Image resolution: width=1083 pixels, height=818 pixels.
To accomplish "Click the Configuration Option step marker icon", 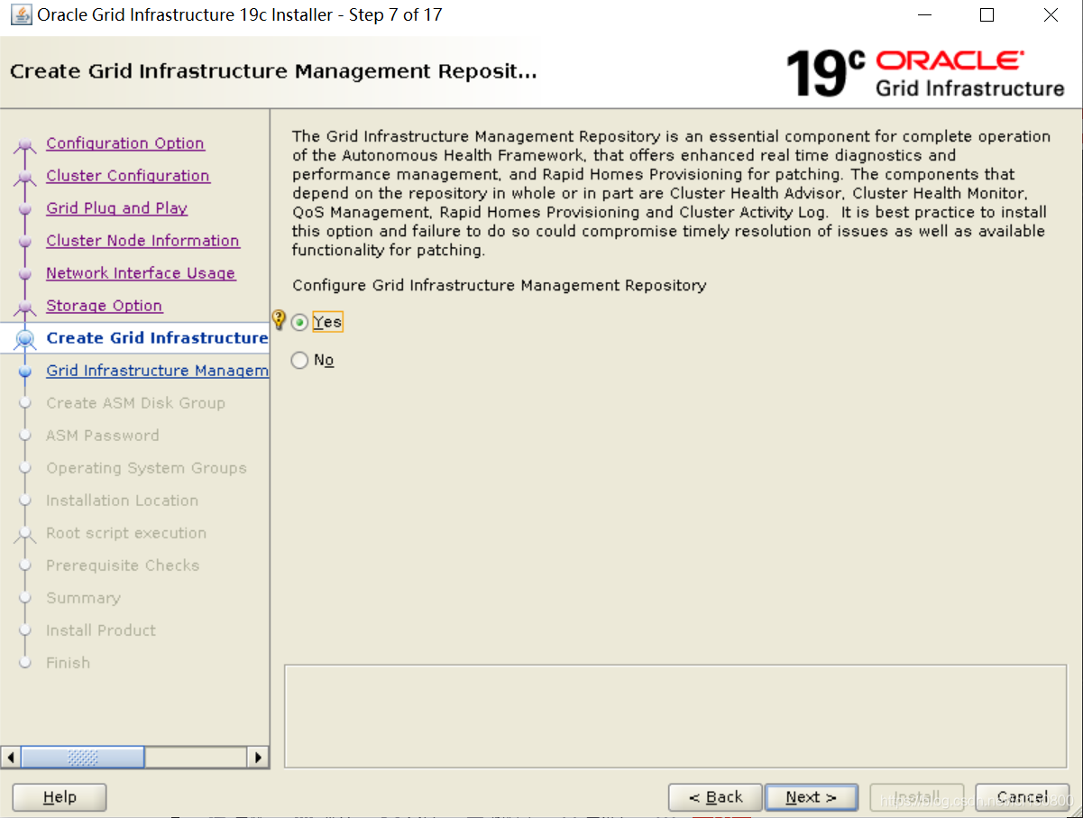I will pos(25,145).
